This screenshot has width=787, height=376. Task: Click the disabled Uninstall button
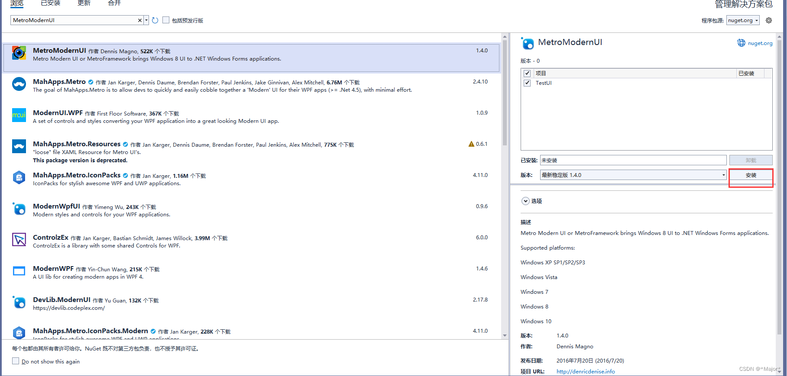coord(751,160)
